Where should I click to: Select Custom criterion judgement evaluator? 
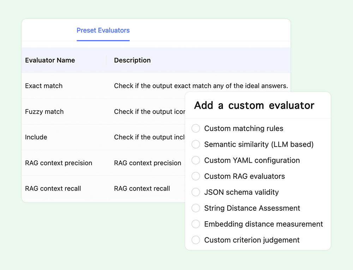pos(196,240)
